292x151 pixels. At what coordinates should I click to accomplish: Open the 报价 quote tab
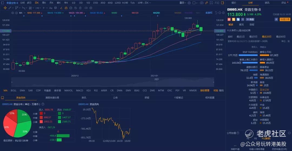234,3
